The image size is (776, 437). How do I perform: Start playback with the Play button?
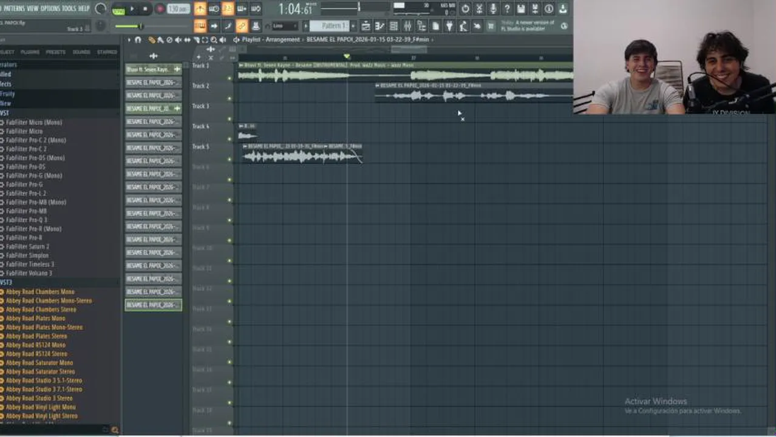point(132,9)
